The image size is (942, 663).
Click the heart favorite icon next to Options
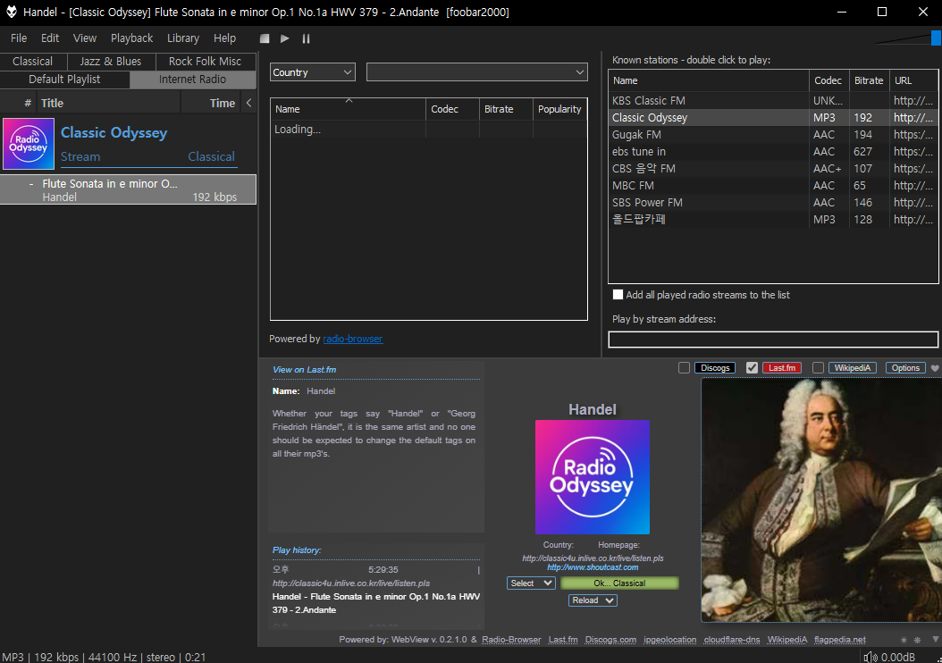[935, 368]
